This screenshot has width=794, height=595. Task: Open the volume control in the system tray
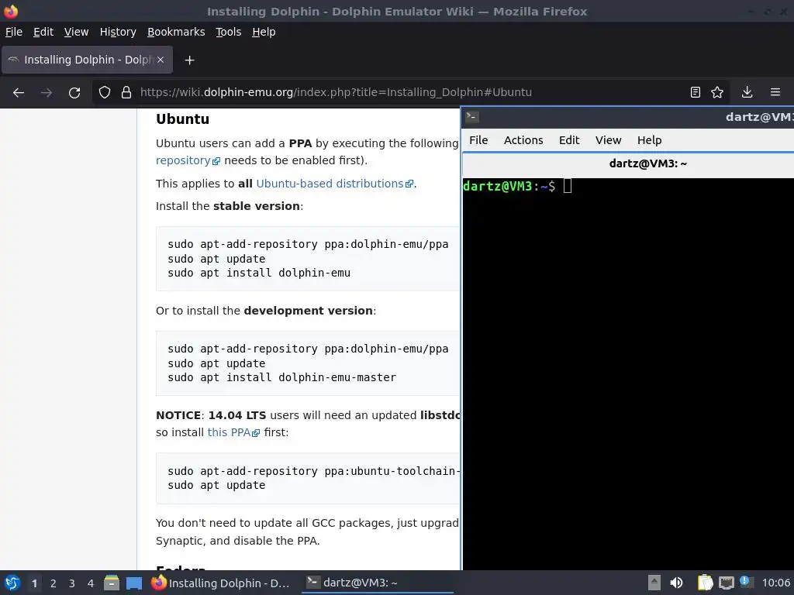pyautogui.click(x=676, y=583)
